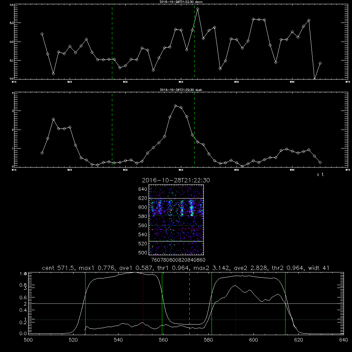Click first diamond data point of dawn curve
Viewport: 352px width, 352px height.
click(x=42, y=34)
